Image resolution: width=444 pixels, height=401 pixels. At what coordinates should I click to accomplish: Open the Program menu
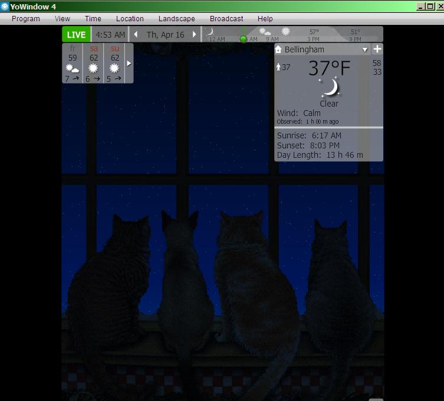pyautogui.click(x=25, y=19)
